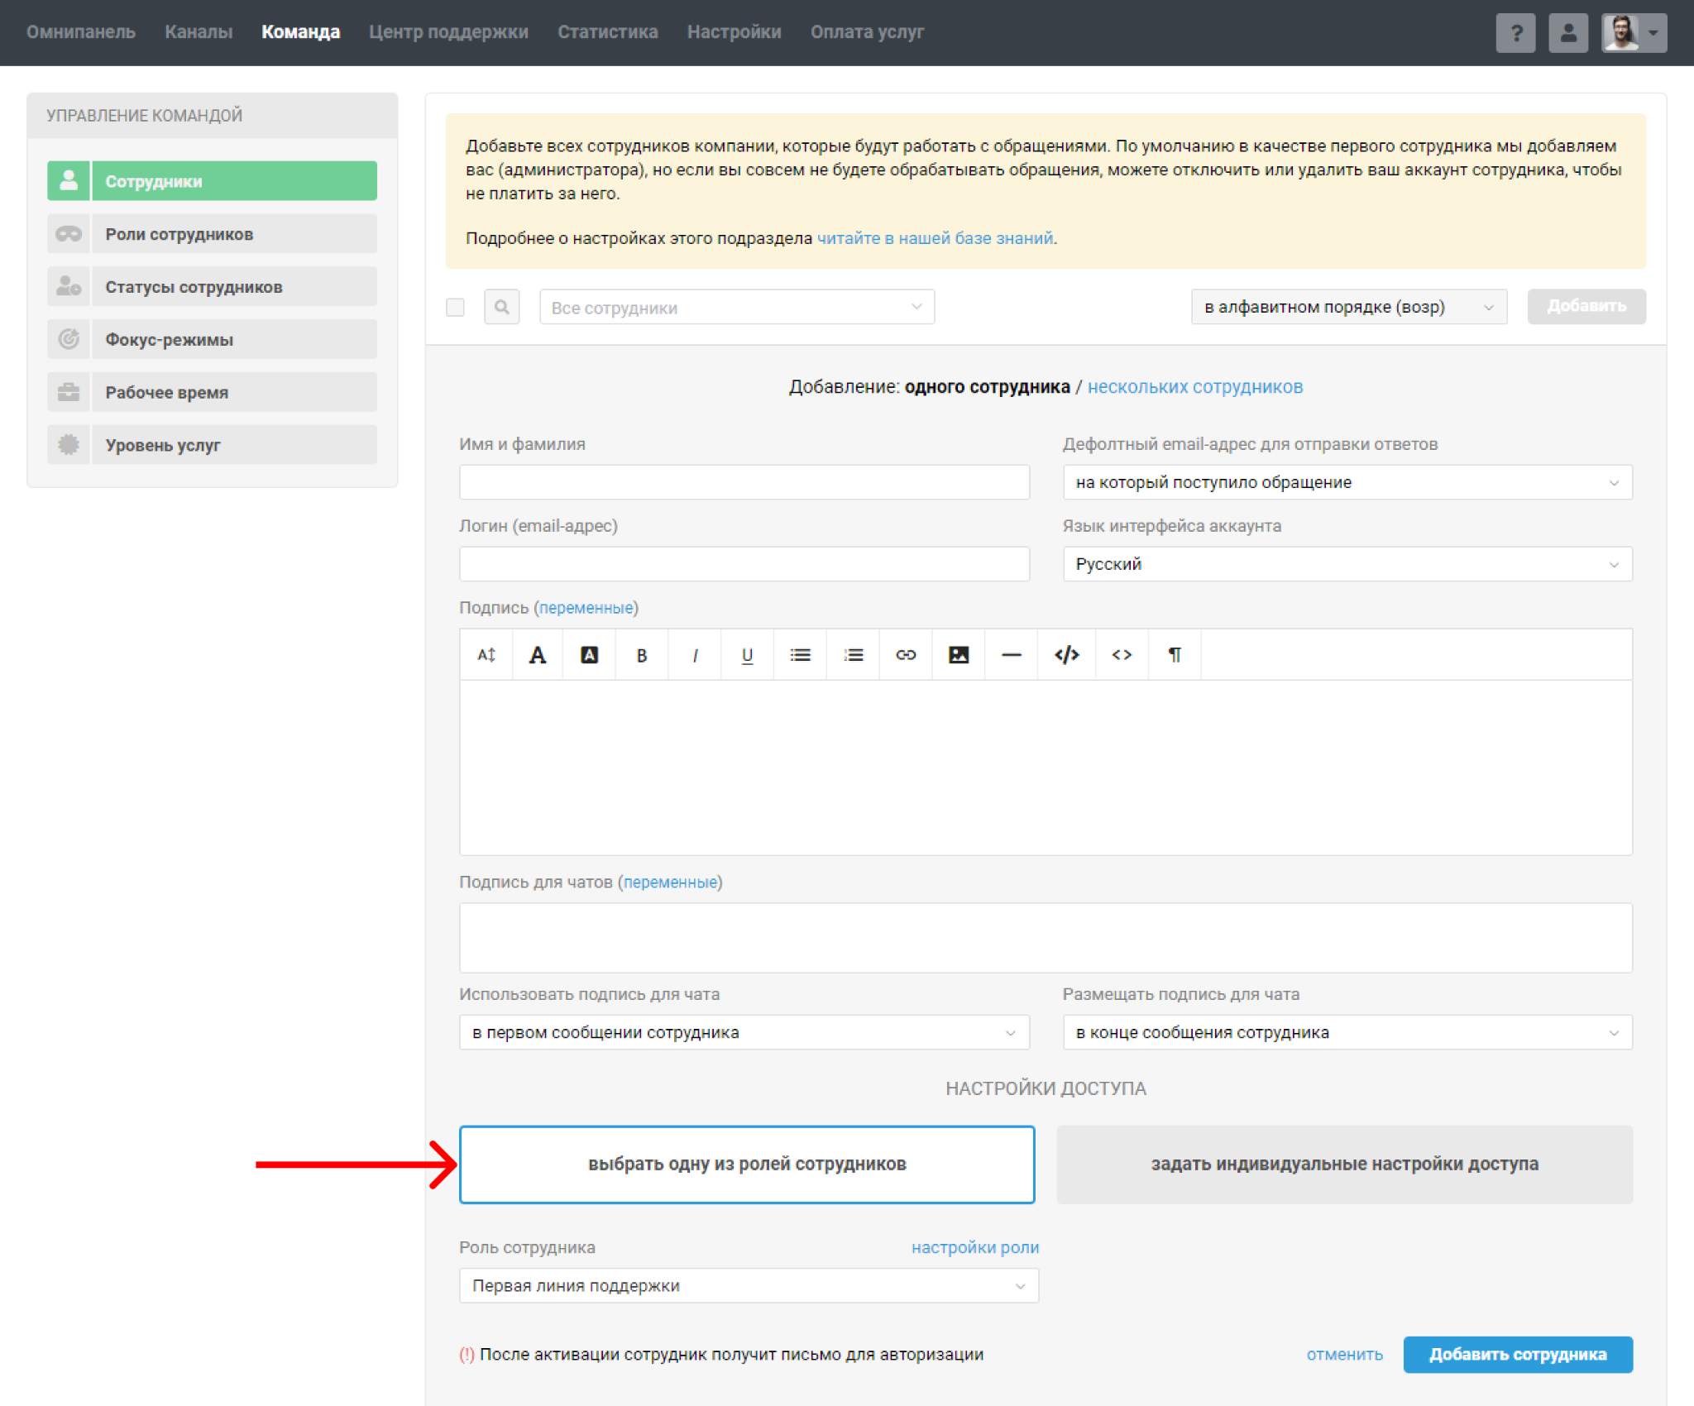The height and width of the screenshot is (1406, 1694).
Task: Switch to 'задать индивидуальные настройки доступа'
Action: pos(1344,1164)
